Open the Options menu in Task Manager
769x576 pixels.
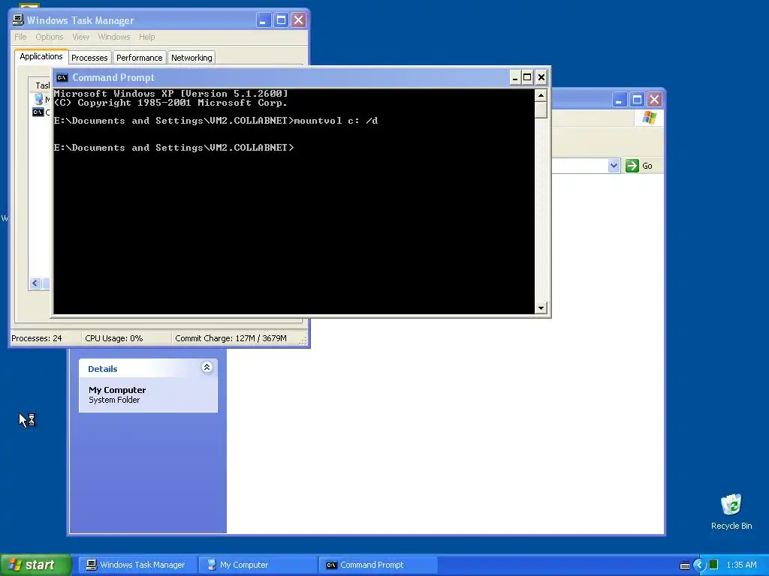[x=49, y=37]
